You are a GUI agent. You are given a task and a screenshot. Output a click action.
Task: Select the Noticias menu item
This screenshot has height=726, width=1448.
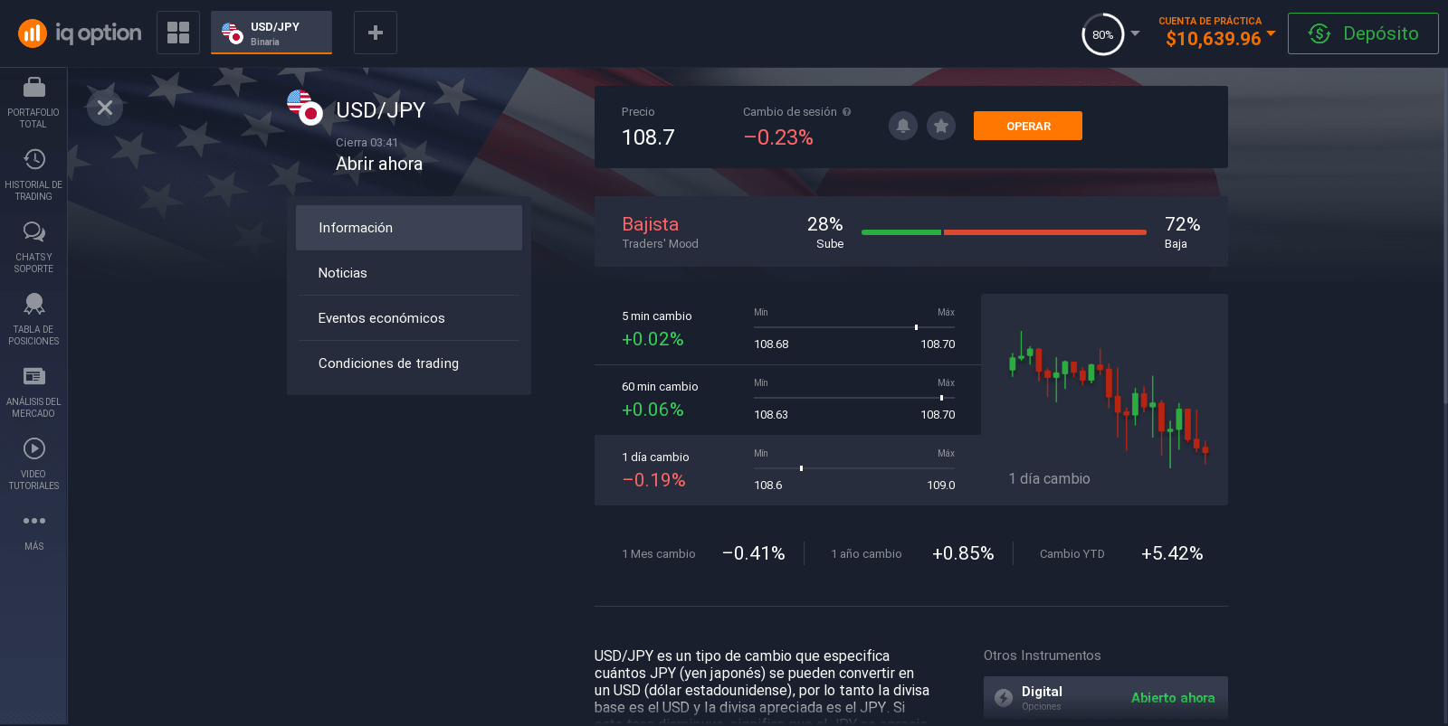(409, 273)
